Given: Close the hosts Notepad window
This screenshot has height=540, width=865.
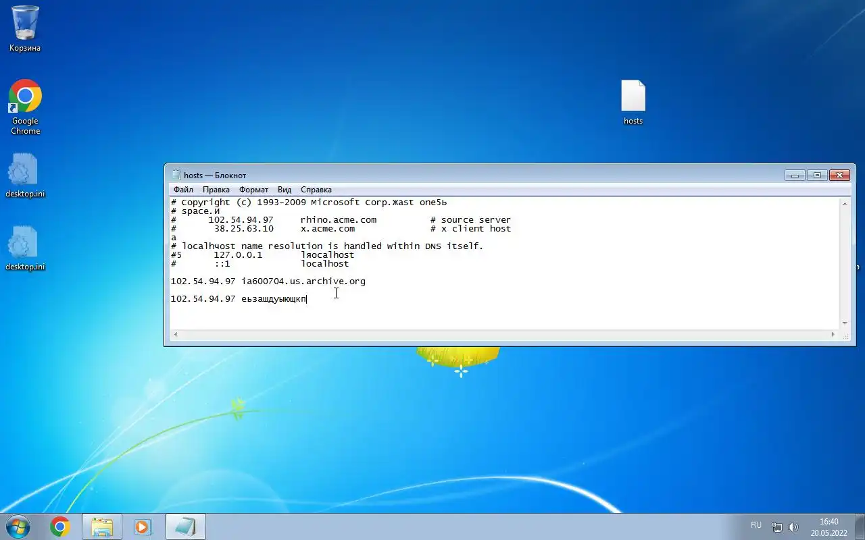Looking at the screenshot, I should pyautogui.click(x=839, y=175).
